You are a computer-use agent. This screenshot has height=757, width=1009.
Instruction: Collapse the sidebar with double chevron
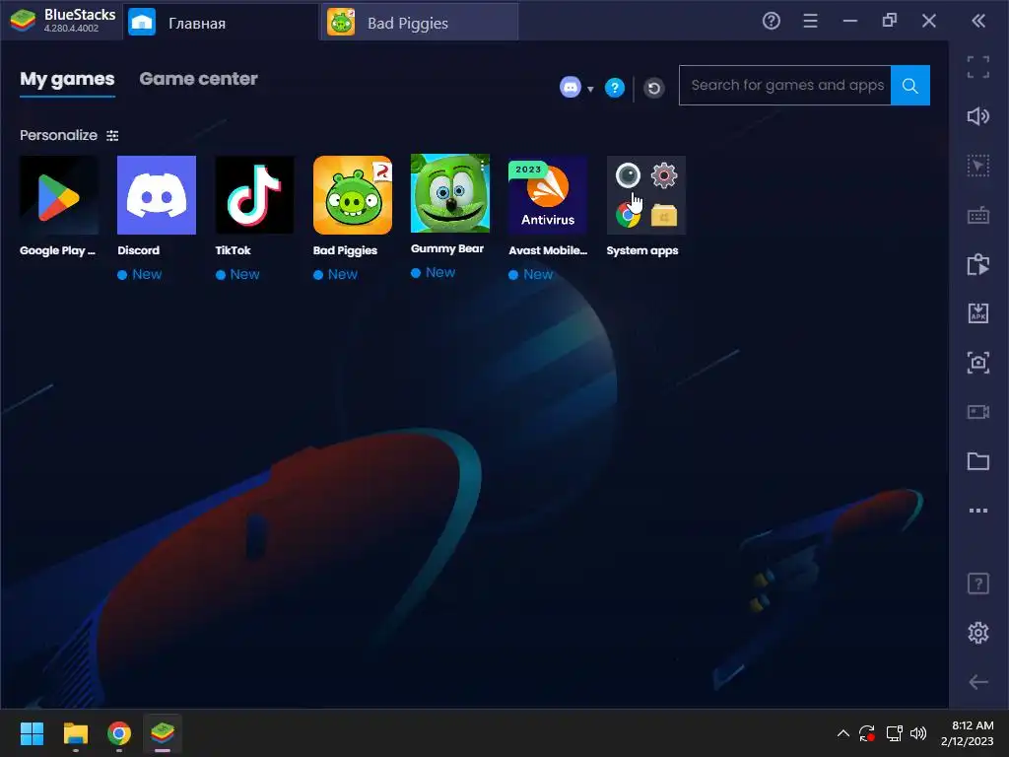click(x=978, y=22)
